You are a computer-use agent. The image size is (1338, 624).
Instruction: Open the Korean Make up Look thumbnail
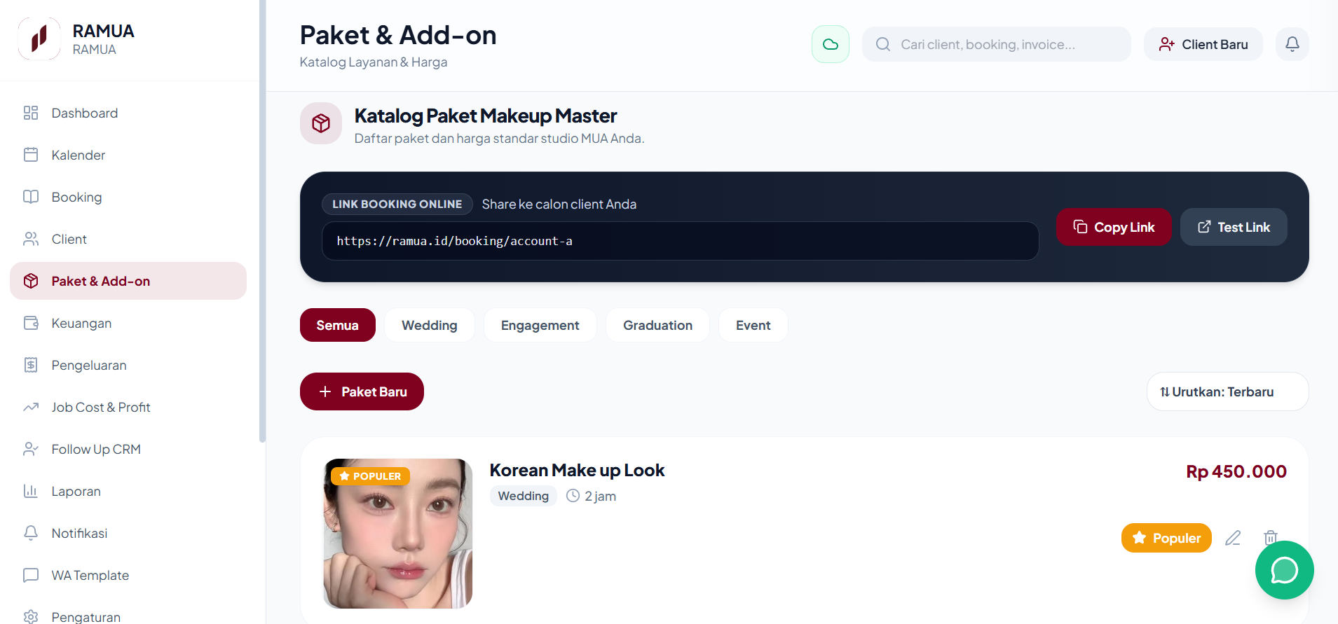tap(398, 534)
